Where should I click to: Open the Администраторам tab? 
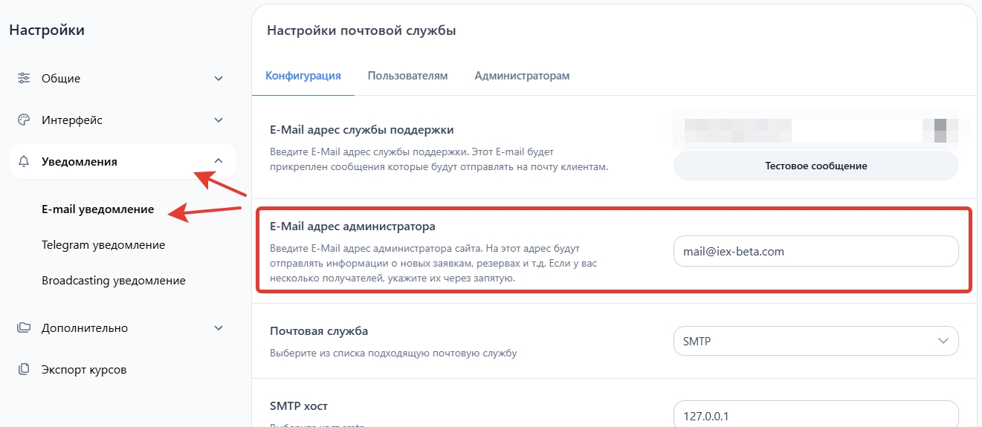click(522, 76)
